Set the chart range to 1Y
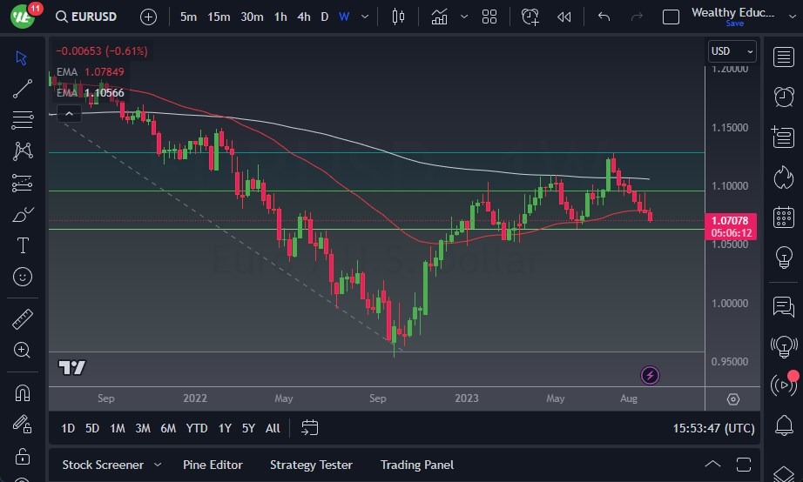The height and width of the screenshot is (482, 803). click(225, 428)
